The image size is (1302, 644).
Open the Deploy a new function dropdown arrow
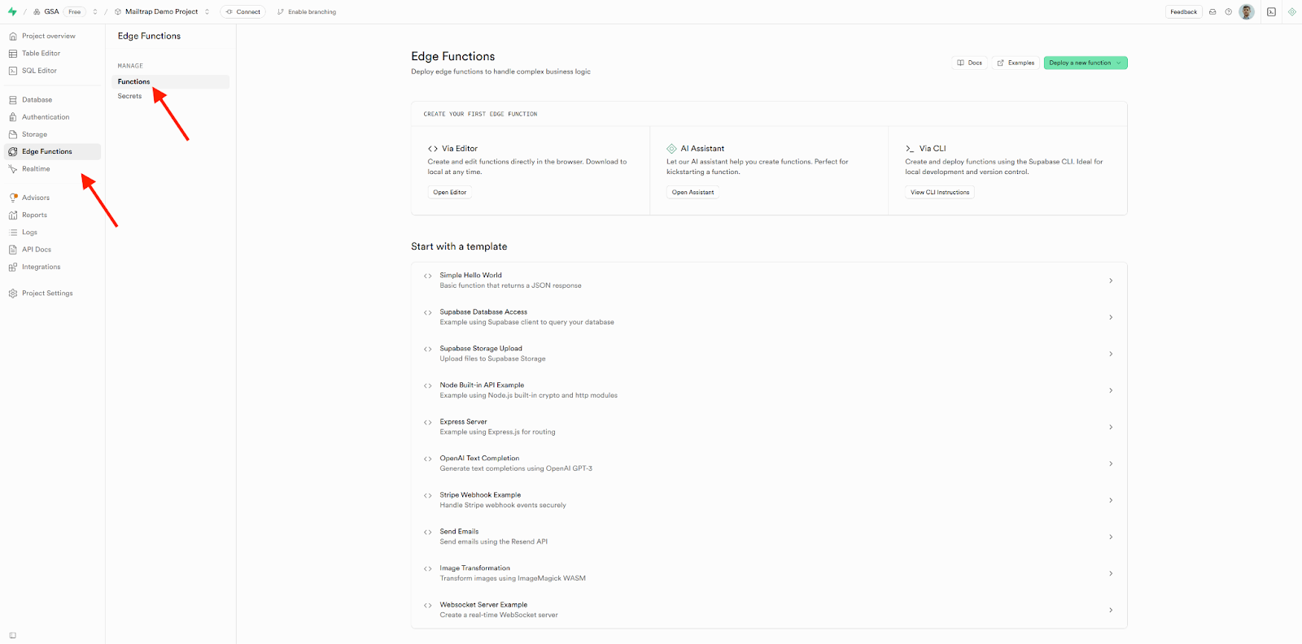point(1119,63)
